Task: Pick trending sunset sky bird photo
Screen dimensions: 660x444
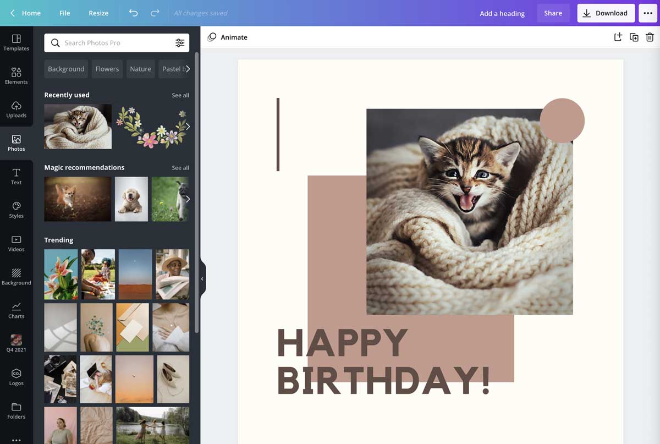Action: click(134, 379)
